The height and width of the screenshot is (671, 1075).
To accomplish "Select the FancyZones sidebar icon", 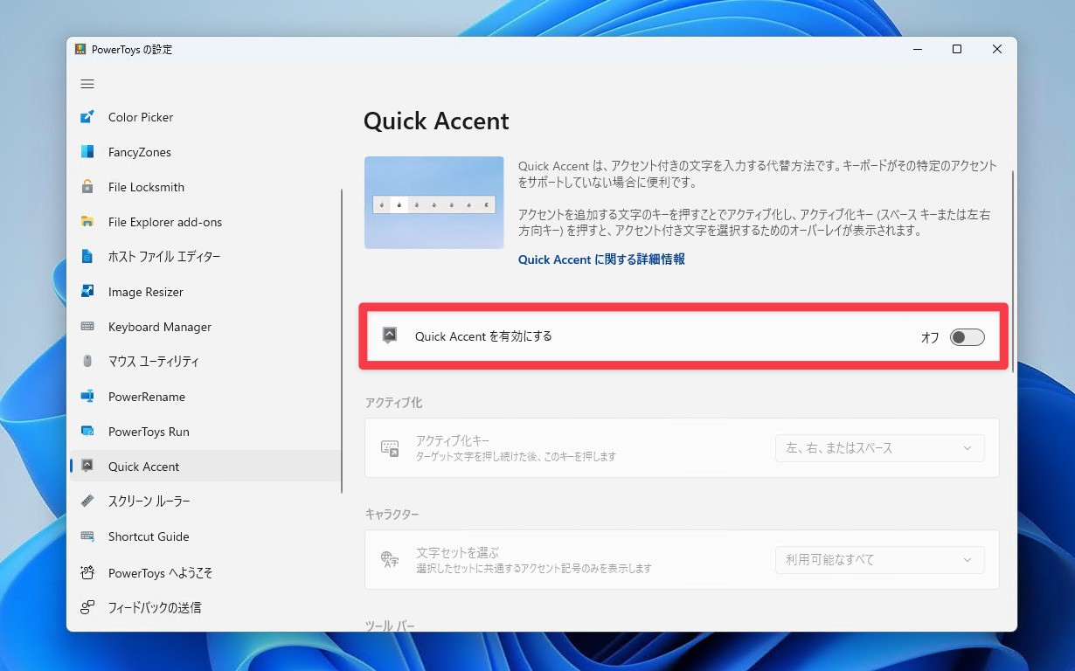I will pyautogui.click(x=89, y=152).
